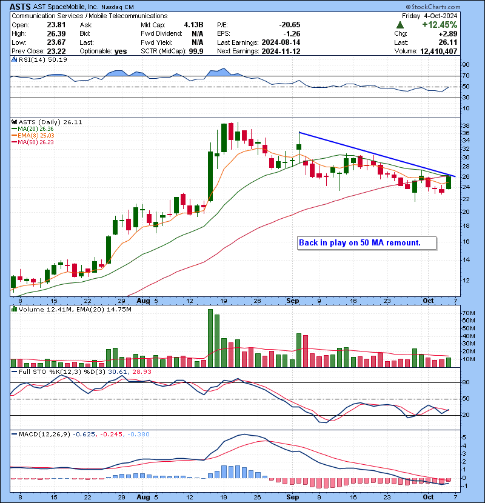Click the Friday 4-Oct-2024 date label
The width and height of the screenshot is (485, 503).
point(429,16)
